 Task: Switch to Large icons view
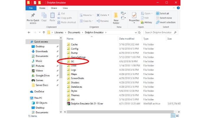tap(177, 116)
